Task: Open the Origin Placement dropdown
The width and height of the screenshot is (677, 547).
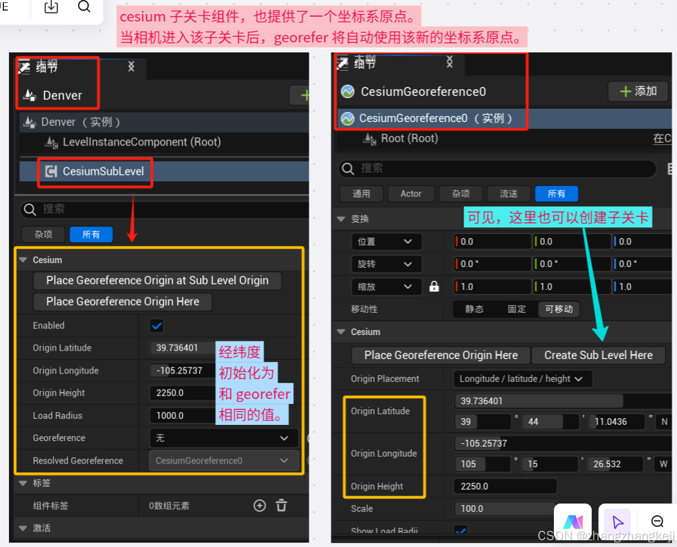Action: click(522, 379)
